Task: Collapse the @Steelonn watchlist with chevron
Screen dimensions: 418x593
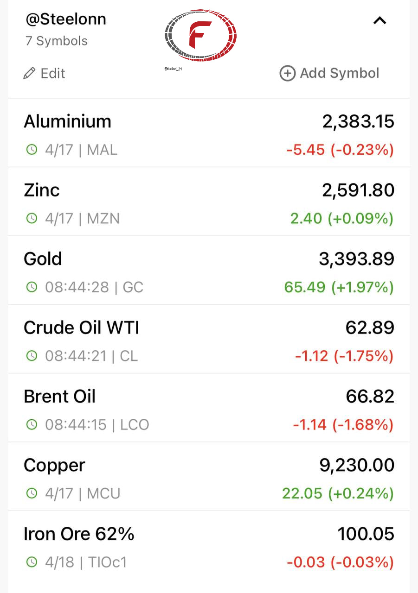Action: [x=379, y=20]
